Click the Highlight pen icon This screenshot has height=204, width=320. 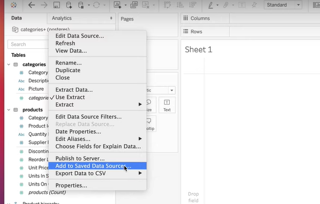click(211, 5)
